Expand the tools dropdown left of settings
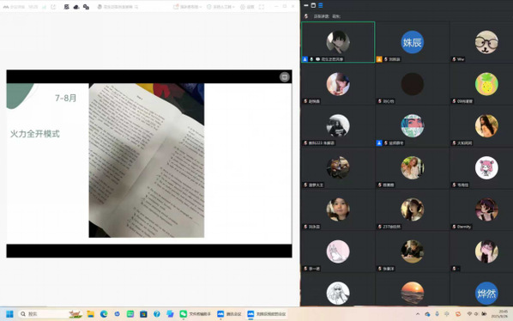 tap(220, 7)
